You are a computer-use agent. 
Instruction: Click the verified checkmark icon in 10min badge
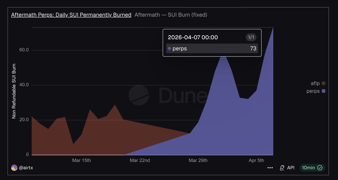320,168
